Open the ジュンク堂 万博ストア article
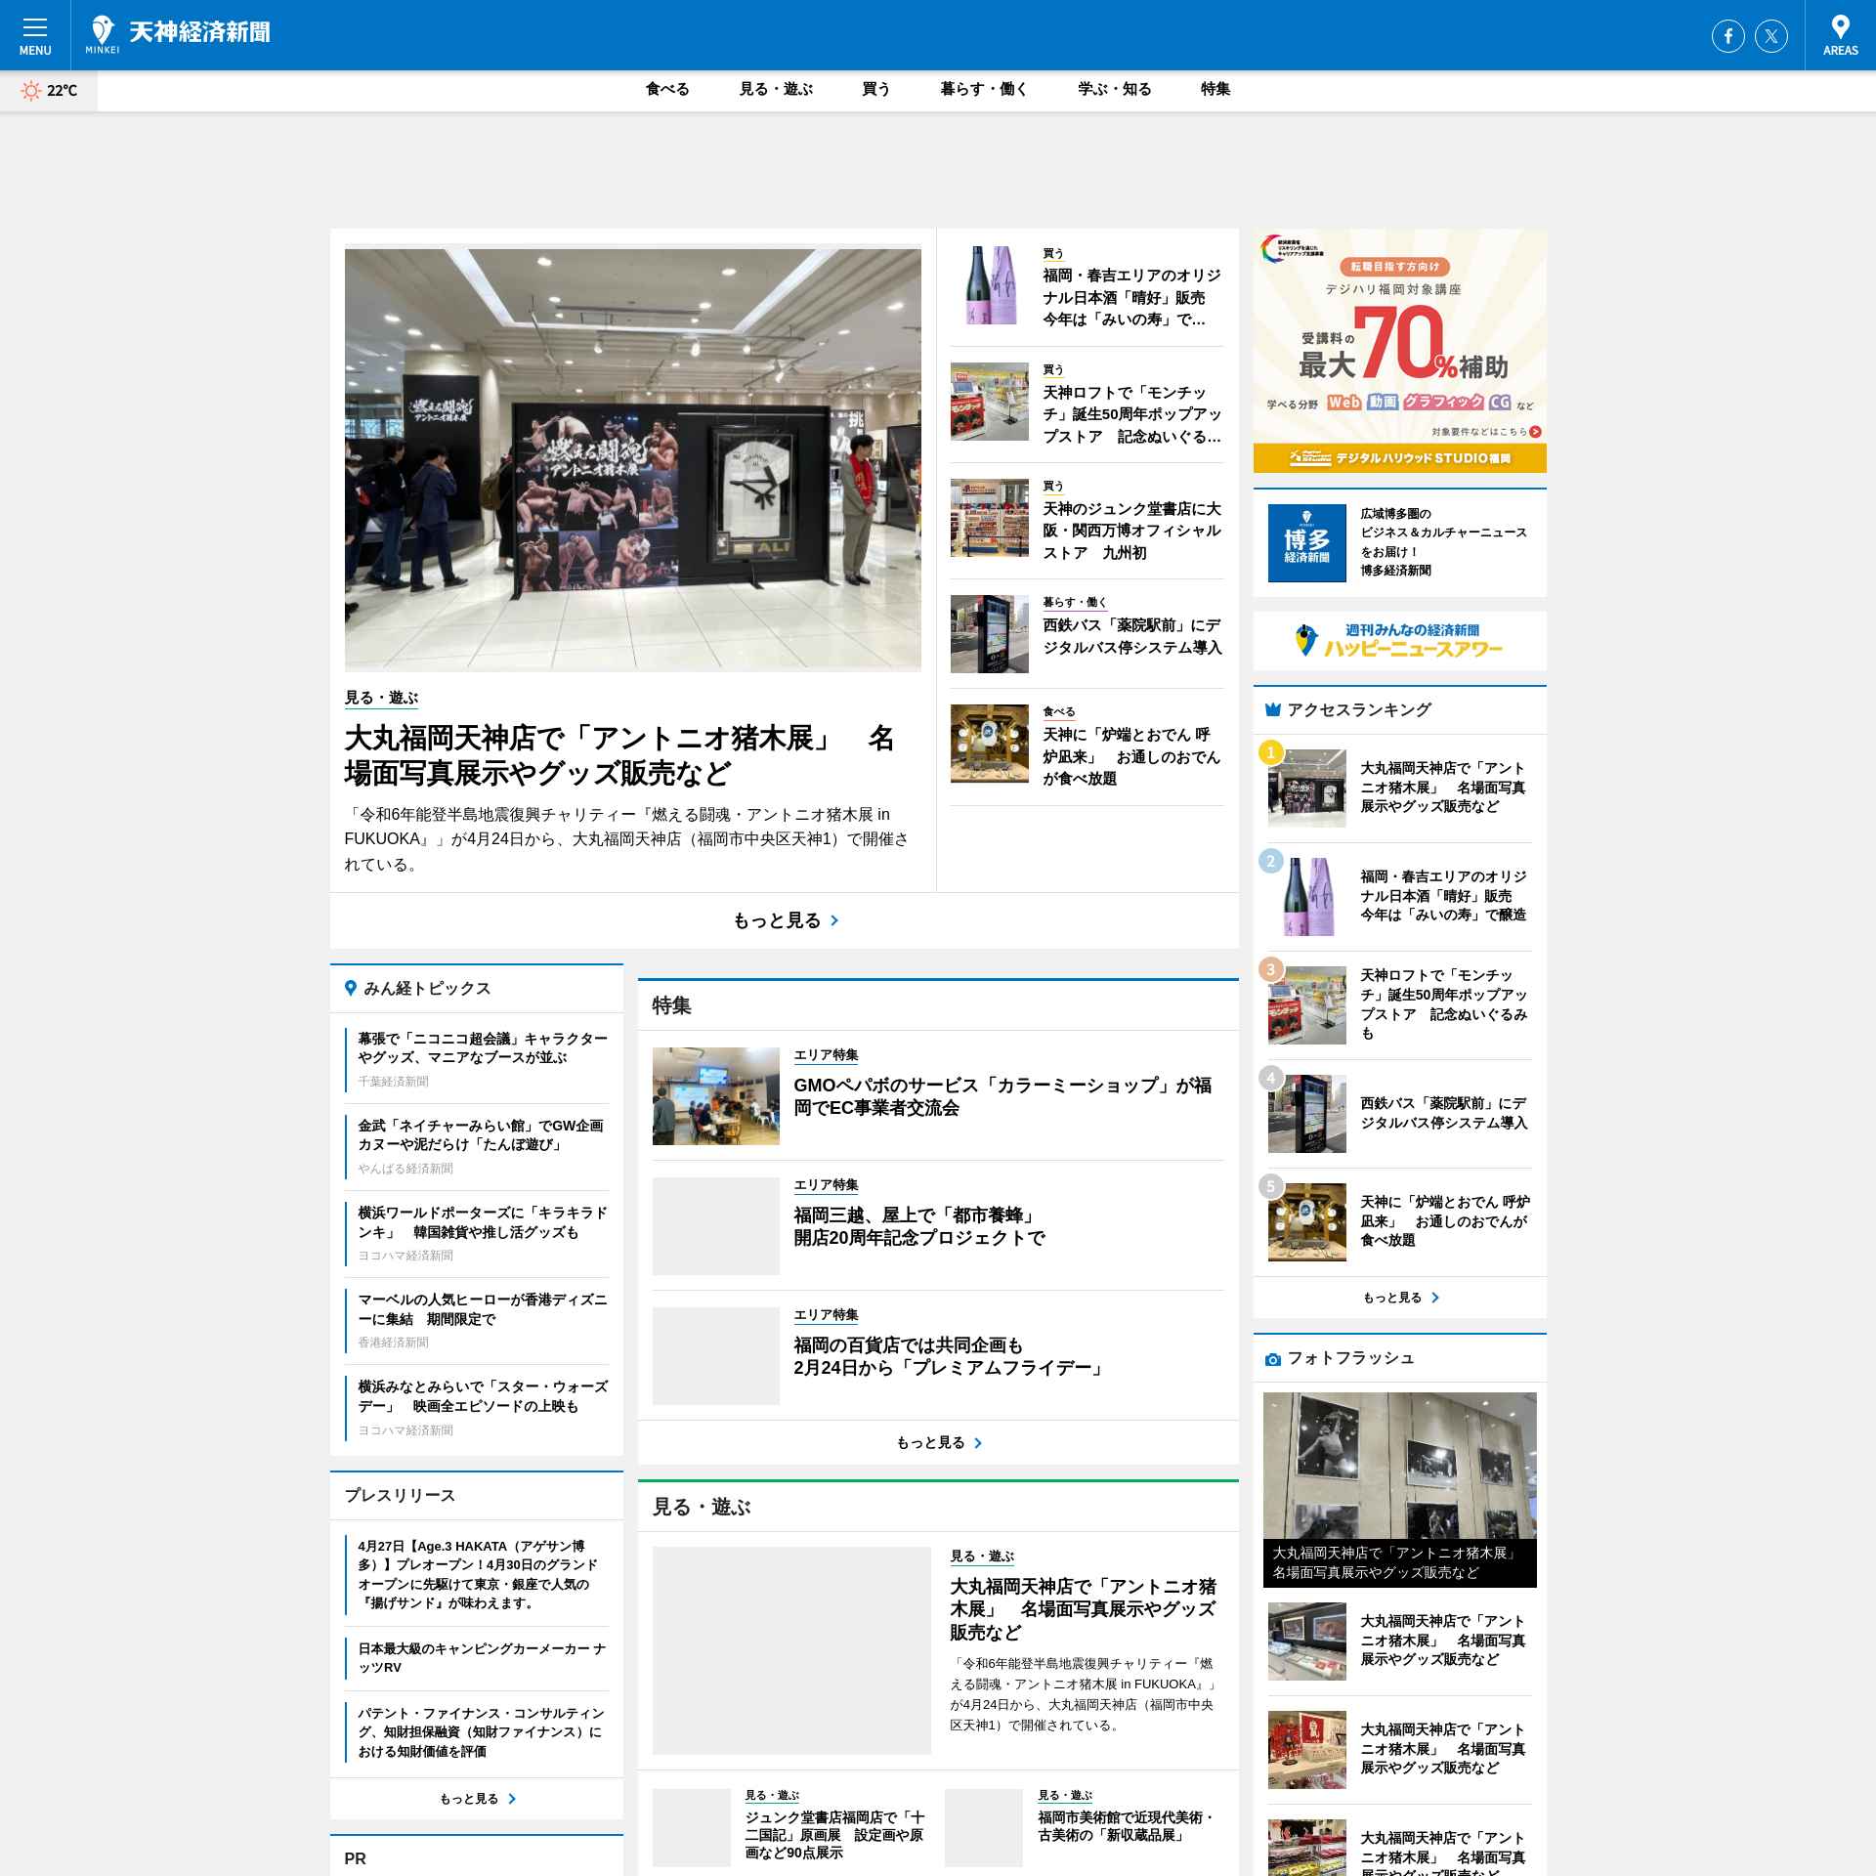The height and width of the screenshot is (1876, 1876). click(1131, 531)
